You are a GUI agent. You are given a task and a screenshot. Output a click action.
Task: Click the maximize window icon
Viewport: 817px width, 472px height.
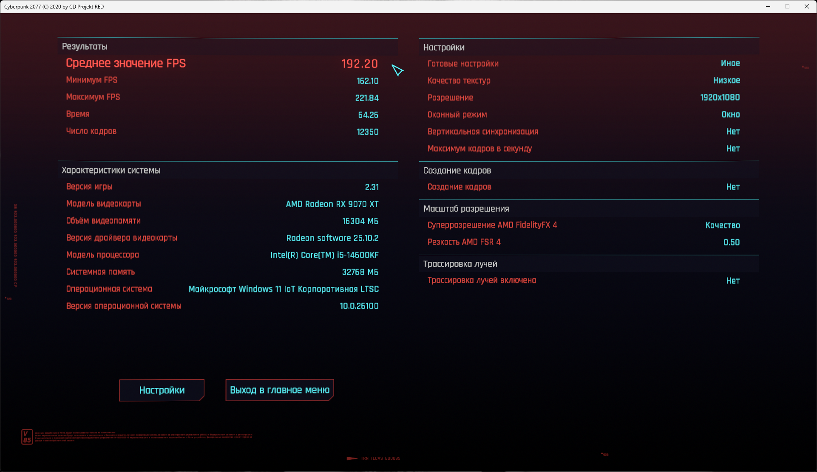(x=787, y=6)
